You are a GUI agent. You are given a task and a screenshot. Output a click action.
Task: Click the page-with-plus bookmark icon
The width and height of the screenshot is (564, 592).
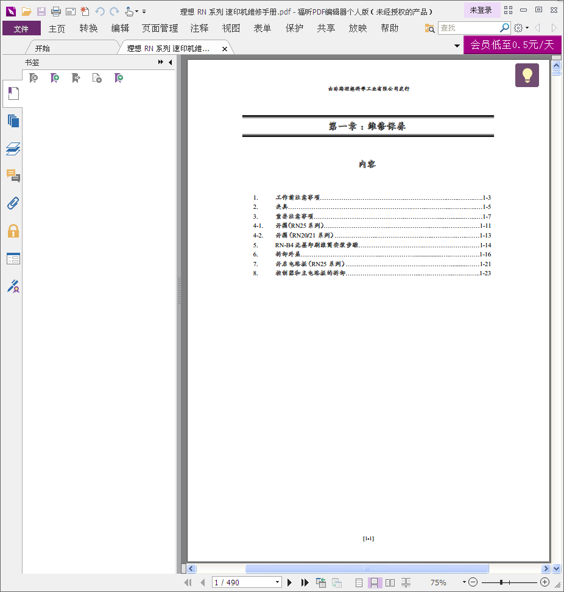tap(97, 78)
